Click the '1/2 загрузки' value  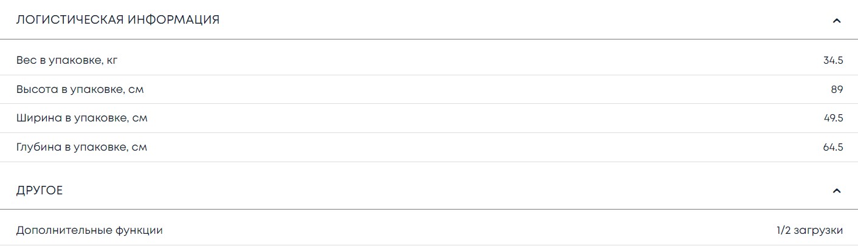tap(809, 231)
